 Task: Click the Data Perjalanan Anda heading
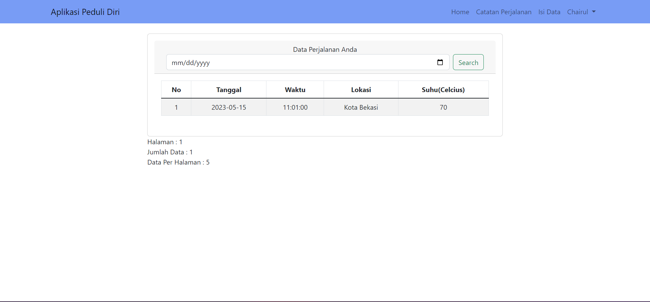325,49
